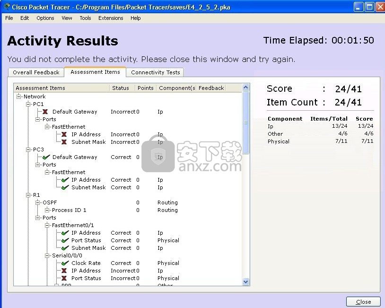Minimize the Packet Tracer window
This screenshot has width=385, height=308.
click(358, 7)
